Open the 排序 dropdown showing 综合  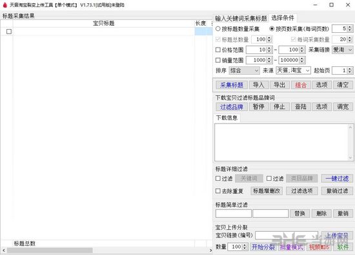tap(244, 70)
